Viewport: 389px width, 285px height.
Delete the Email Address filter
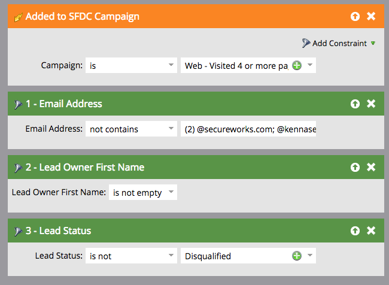pyautogui.click(x=371, y=104)
